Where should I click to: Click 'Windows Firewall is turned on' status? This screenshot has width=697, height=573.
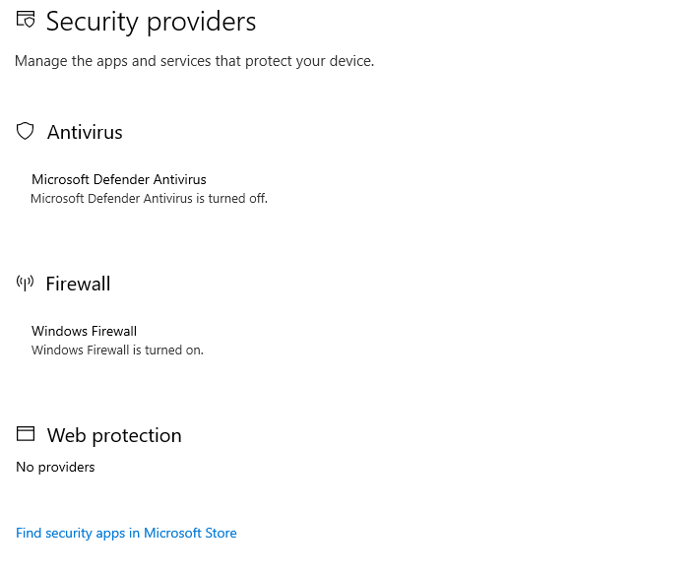click(117, 350)
